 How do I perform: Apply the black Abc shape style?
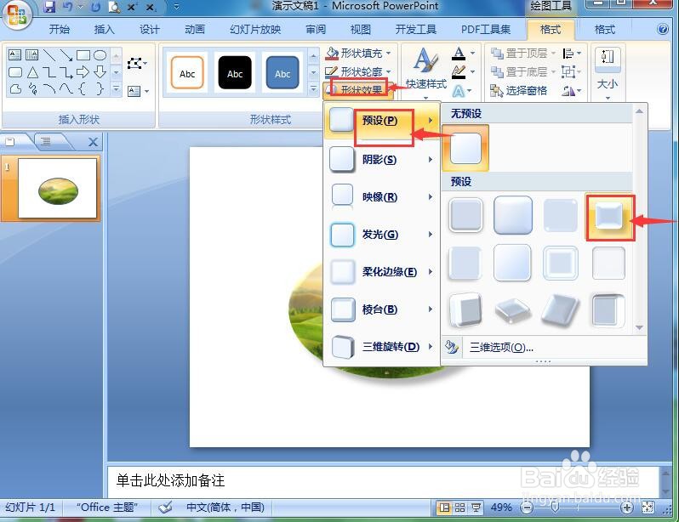coord(235,73)
